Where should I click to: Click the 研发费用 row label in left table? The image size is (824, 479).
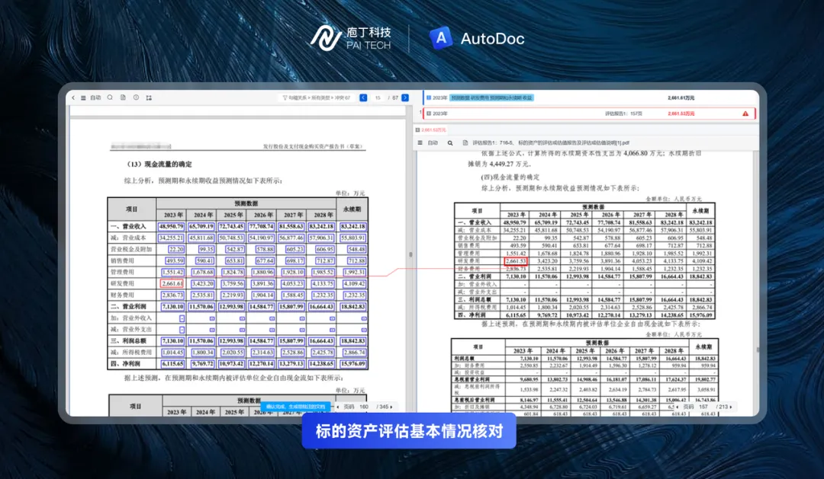(122, 283)
